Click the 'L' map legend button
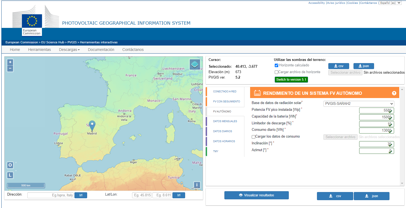The image size is (406, 208). [10, 175]
